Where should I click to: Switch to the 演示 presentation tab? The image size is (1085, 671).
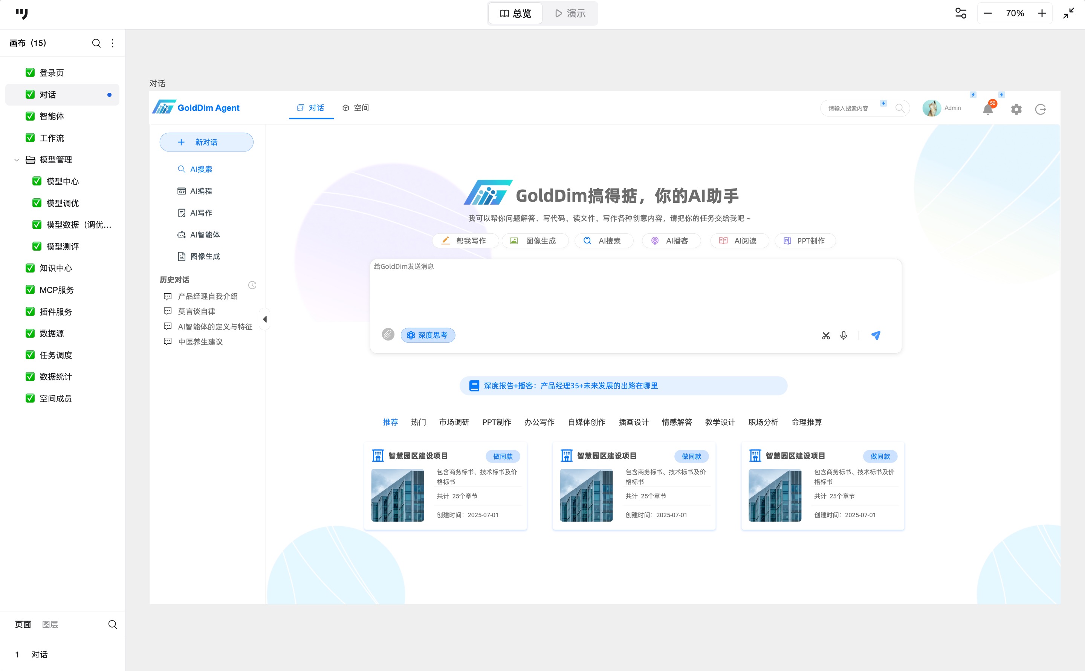[x=570, y=13]
